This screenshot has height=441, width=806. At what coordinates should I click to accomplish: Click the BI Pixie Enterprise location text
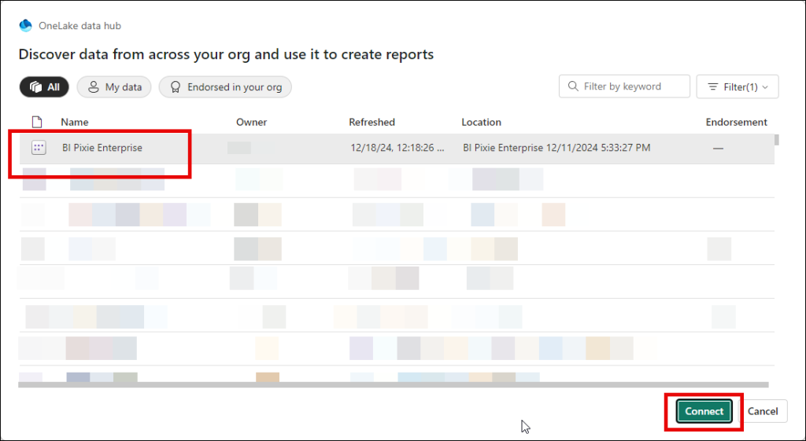(556, 148)
